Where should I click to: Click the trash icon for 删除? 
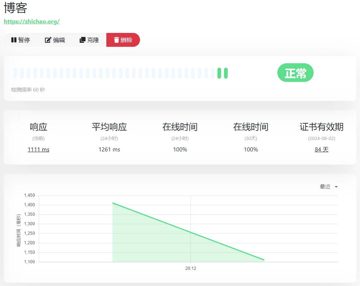pos(117,40)
